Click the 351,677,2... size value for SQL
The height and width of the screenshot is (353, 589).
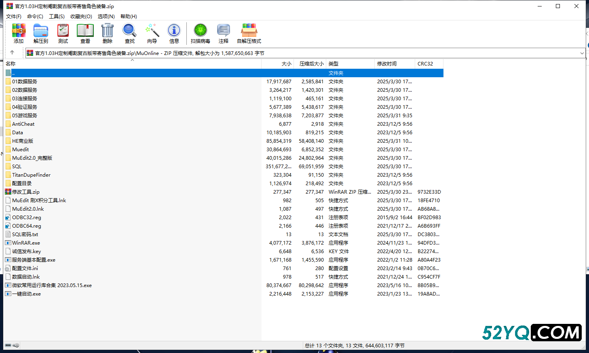tap(279, 166)
